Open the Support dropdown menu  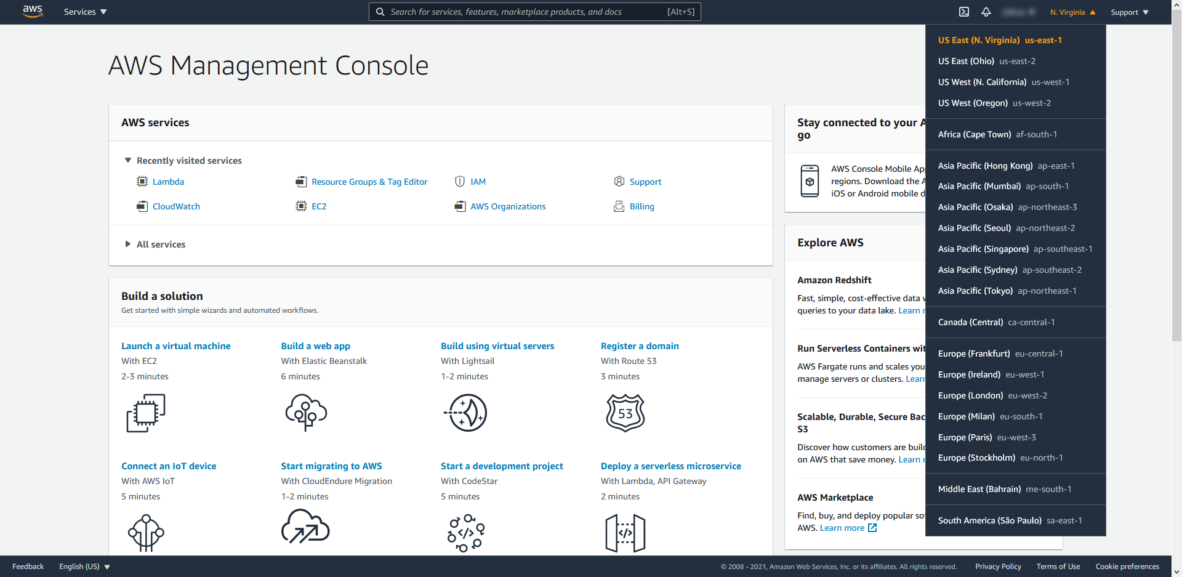1130,12
